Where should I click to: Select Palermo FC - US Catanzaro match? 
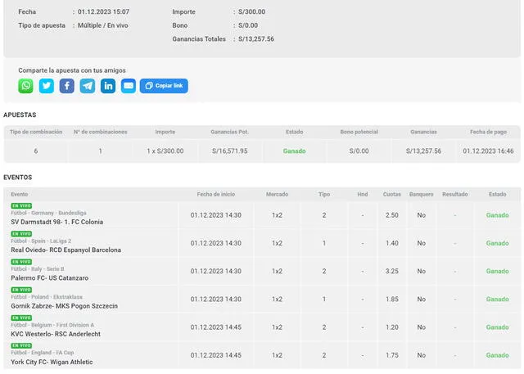coord(49,277)
